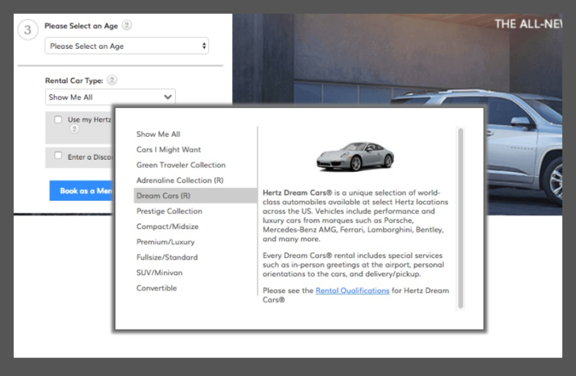
Task: Choose Prestige Collection
Action: point(170,211)
